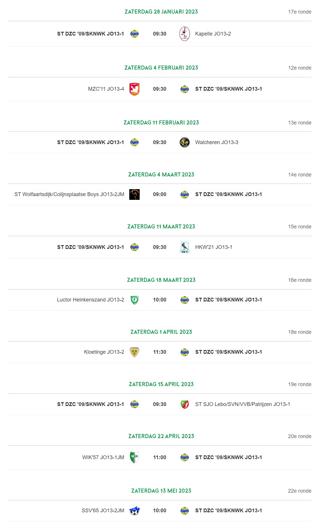Select the SSV'65 JO13-2JM team name
The width and height of the screenshot is (320, 527).
pos(103,511)
